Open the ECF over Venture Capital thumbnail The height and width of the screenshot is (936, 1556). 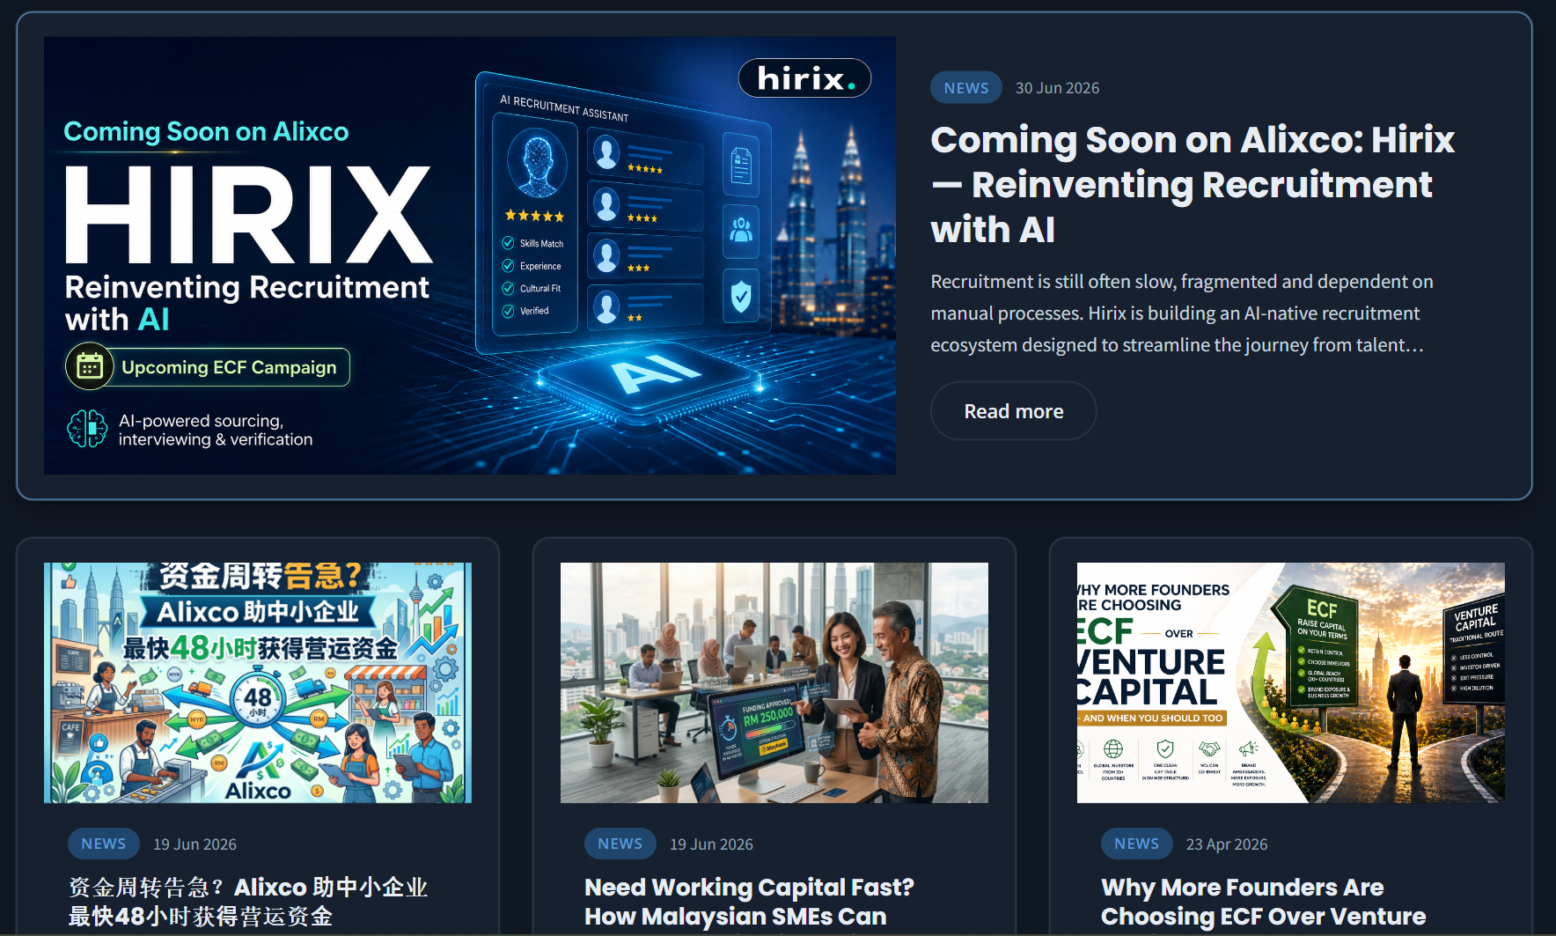coord(1291,682)
